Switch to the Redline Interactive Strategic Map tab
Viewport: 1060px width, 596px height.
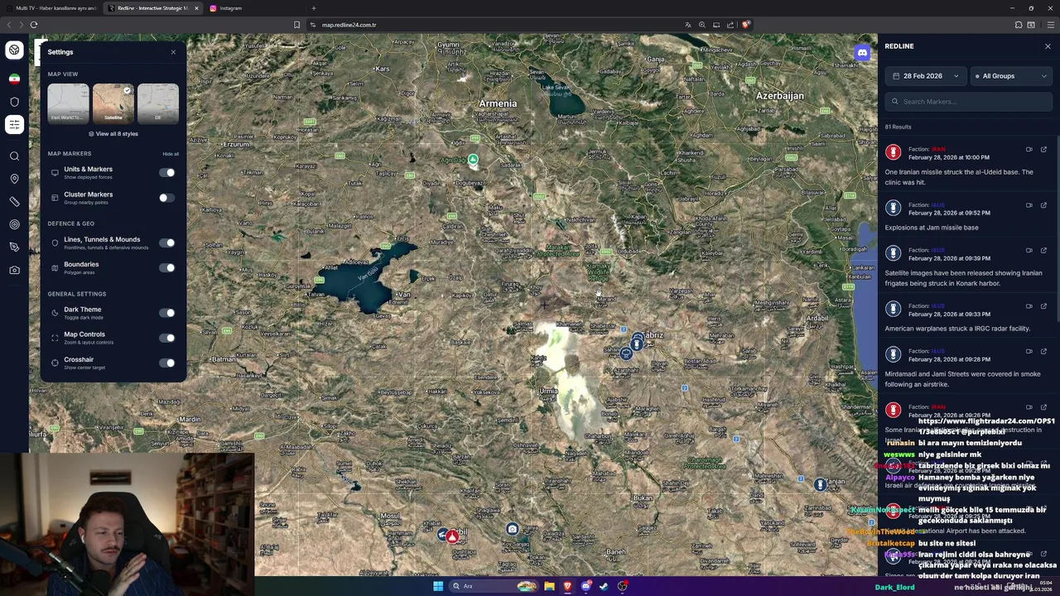[153, 8]
